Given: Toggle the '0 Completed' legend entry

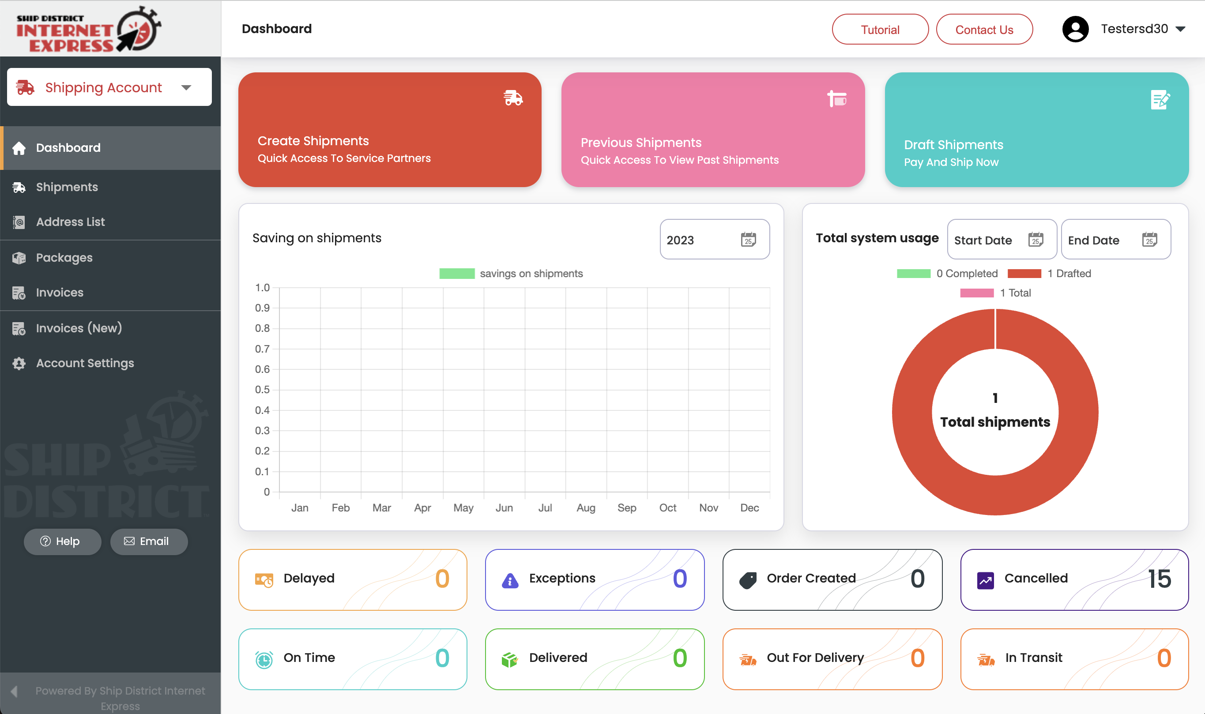Looking at the screenshot, I should tap(947, 273).
